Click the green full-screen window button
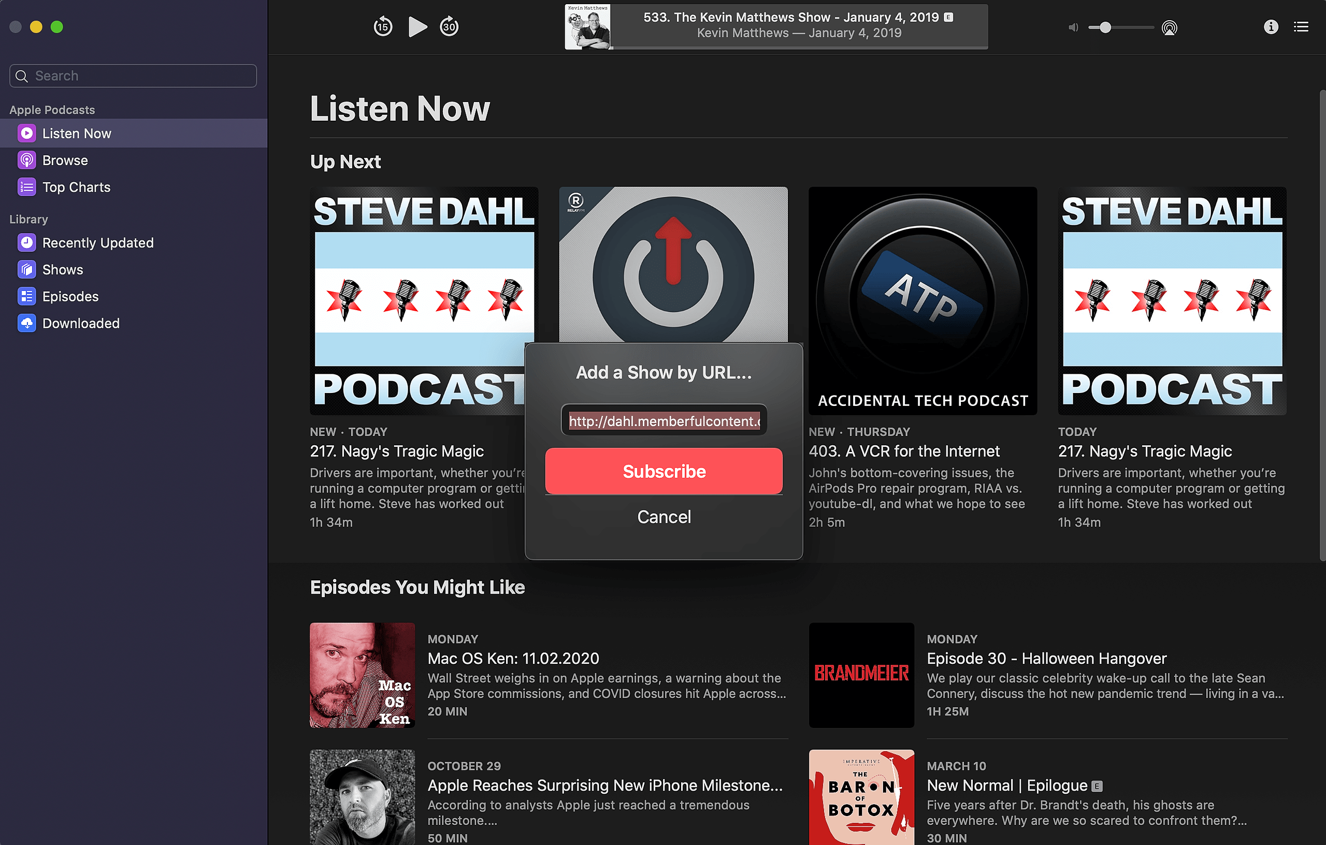 tap(57, 27)
